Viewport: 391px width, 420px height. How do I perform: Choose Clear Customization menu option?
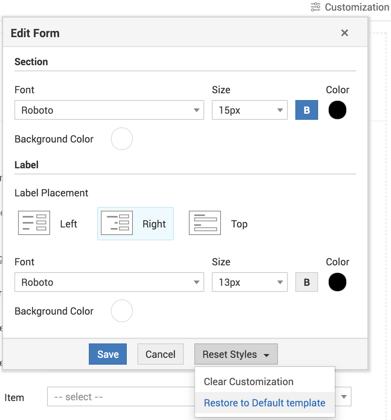[249, 382]
